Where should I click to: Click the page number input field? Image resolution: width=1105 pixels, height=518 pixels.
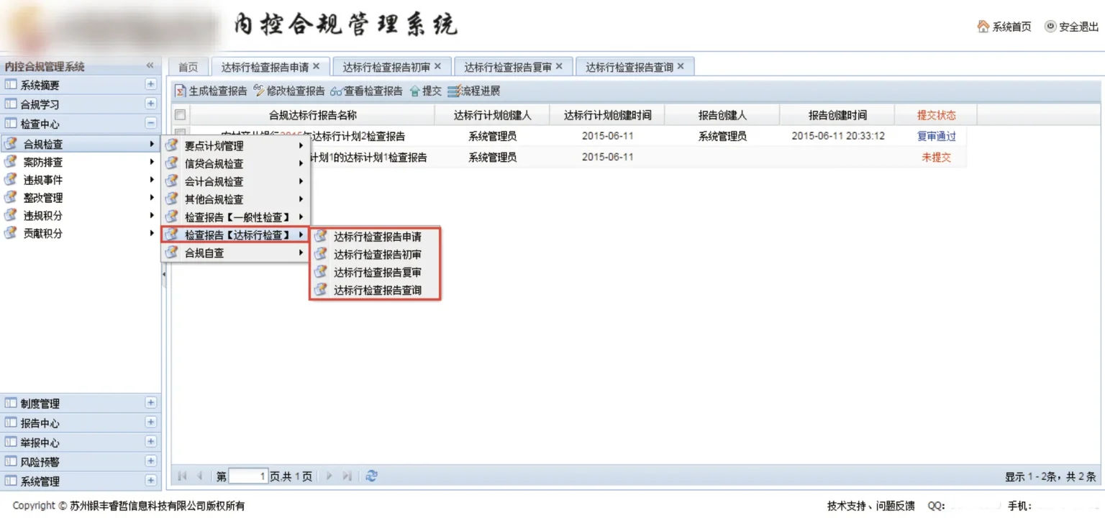tap(248, 476)
